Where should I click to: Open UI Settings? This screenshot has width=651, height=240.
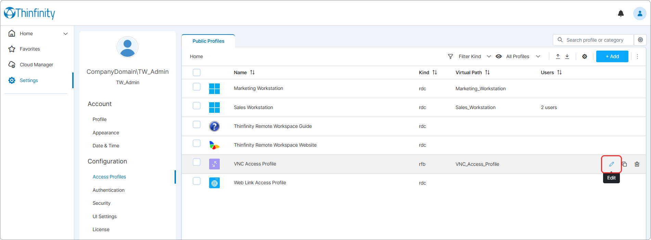(x=104, y=216)
